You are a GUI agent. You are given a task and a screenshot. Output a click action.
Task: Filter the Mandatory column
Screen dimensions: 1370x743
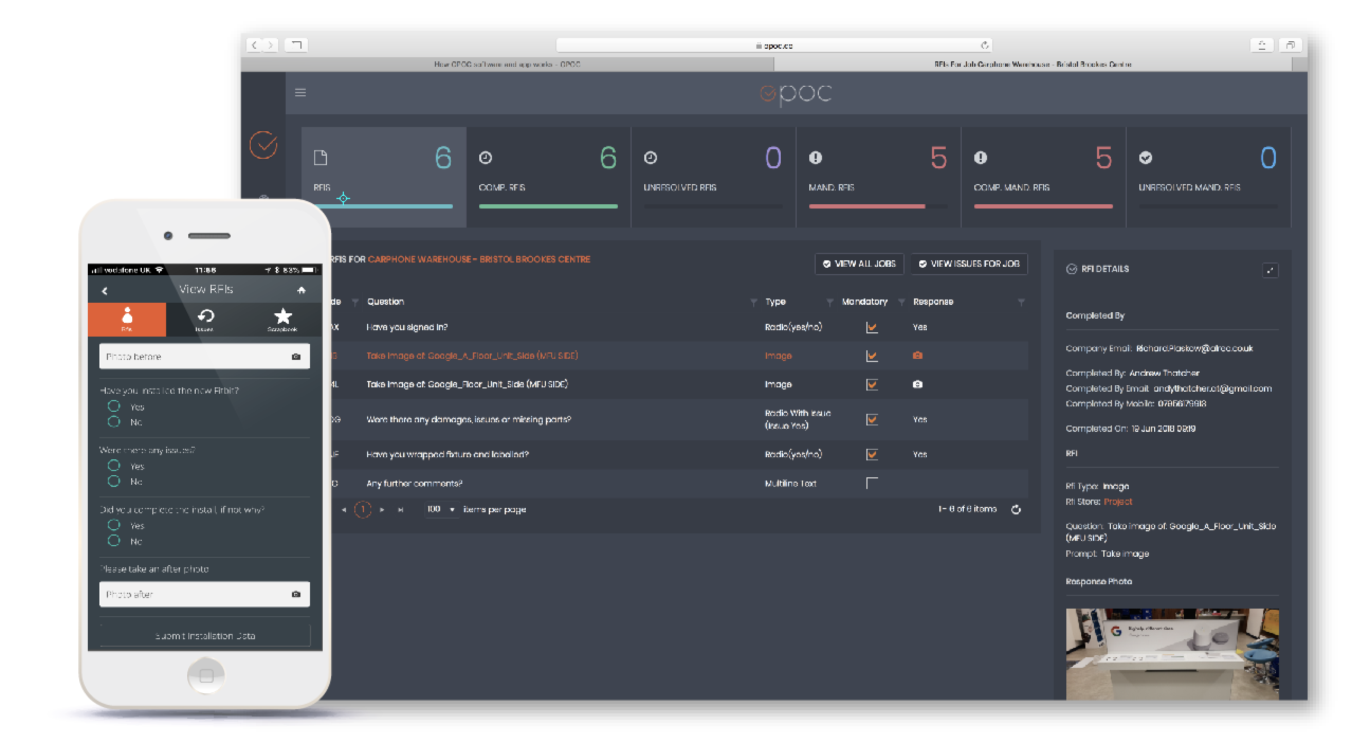click(x=901, y=302)
